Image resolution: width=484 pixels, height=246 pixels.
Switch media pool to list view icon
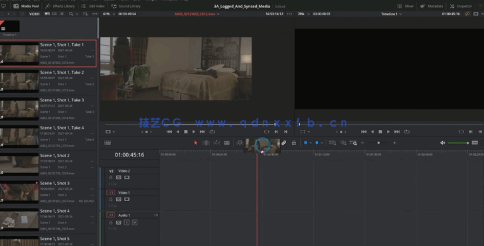pos(62,14)
